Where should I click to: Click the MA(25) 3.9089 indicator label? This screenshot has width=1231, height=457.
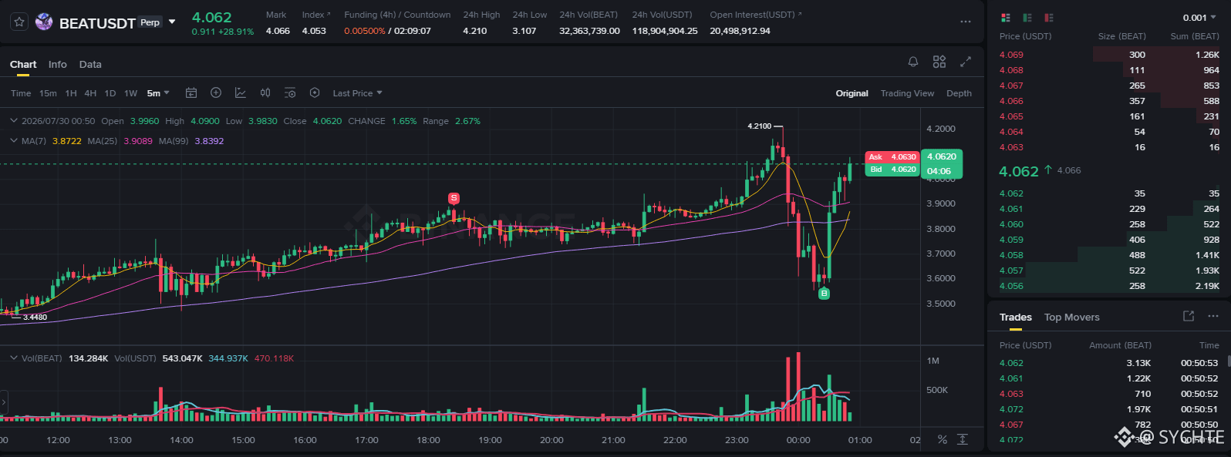pyautogui.click(x=120, y=141)
